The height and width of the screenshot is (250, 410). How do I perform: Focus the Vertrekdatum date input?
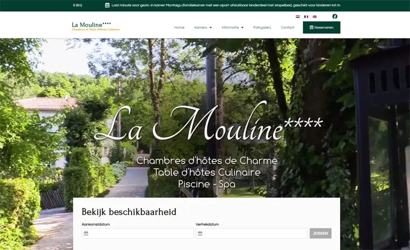pyautogui.click(x=252, y=233)
